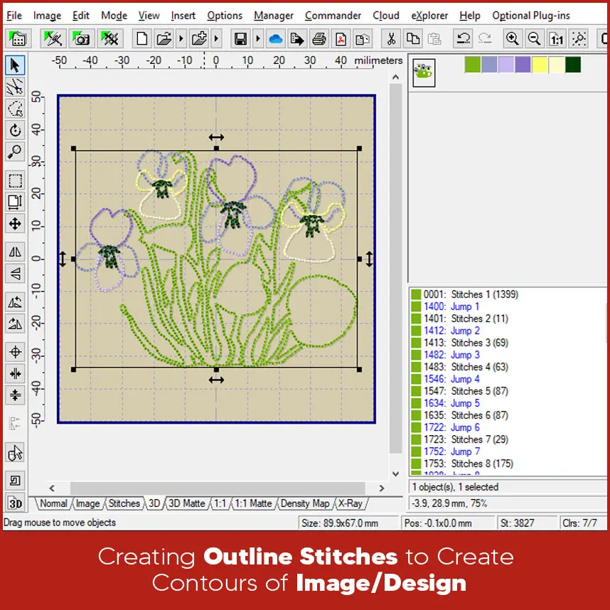Click the Save design icon
Screen dimensions: 610x610
point(240,38)
